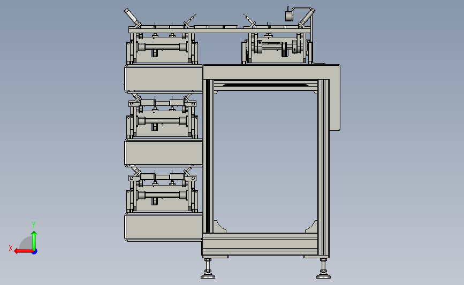Select the right leveling foot of the machine frame
Image resolution: width=464 pixels, height=285 pixels.
pos(323,268)
